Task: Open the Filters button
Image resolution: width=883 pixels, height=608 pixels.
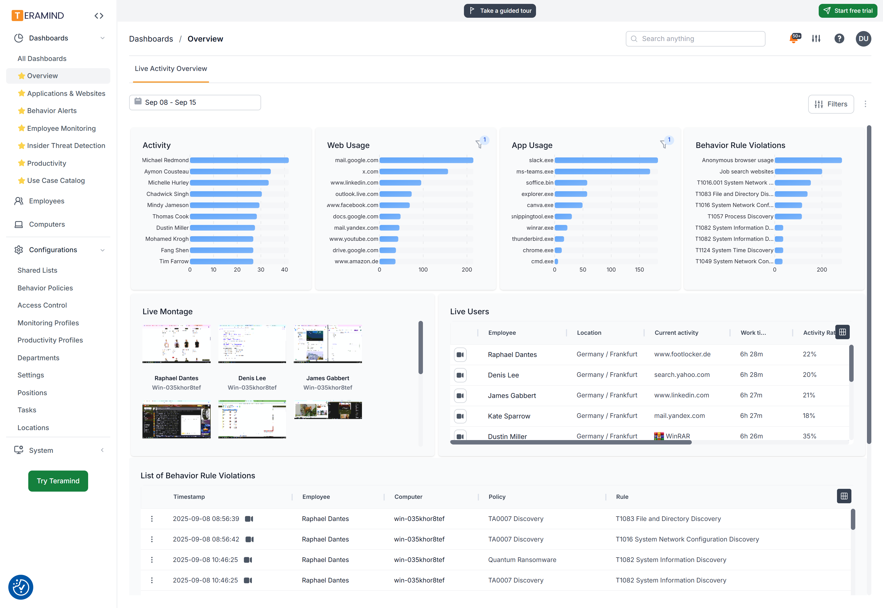Action: pos(831,104)
